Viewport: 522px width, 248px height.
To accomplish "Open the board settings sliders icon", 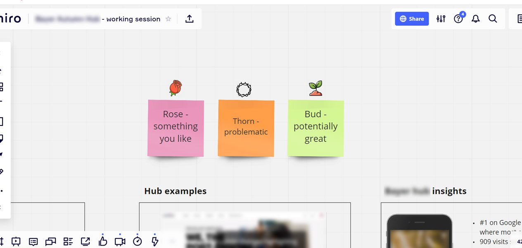I will [441, 19].
